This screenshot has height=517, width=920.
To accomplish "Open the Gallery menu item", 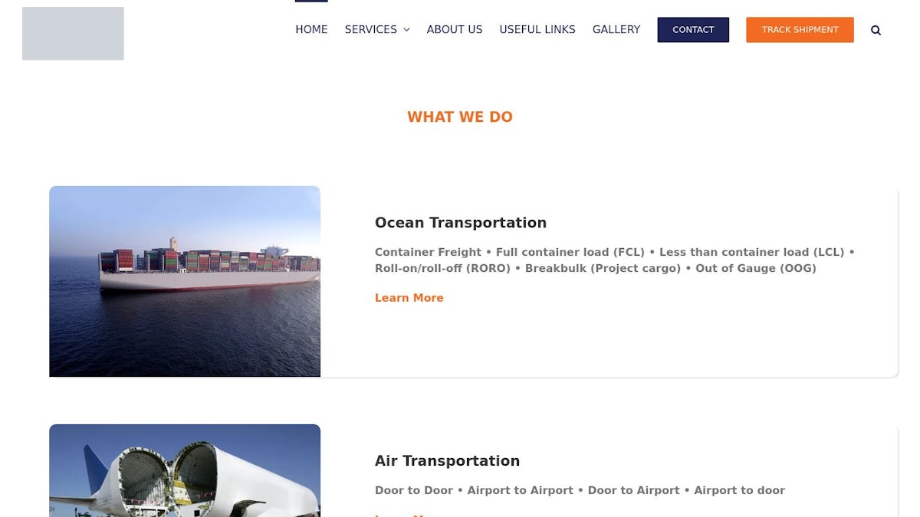I will tap(616, 30).
